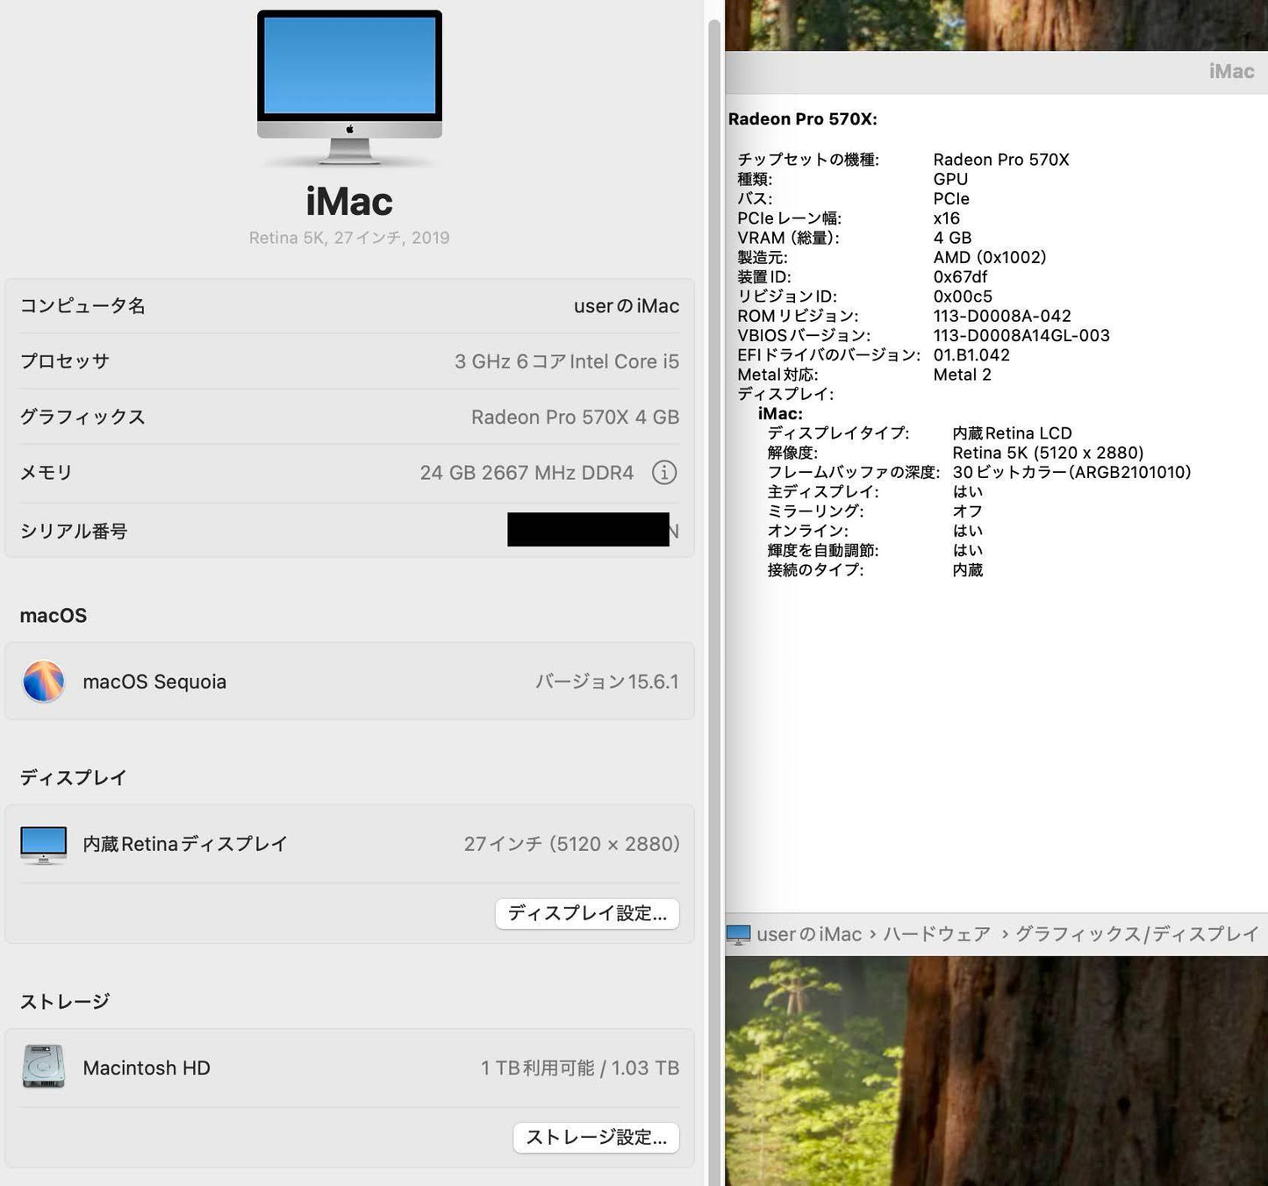Screen dimensions: 1268x1186
Task: Click the storage disk icon beside 1.03 TB
Action: tap(42, 1068)
